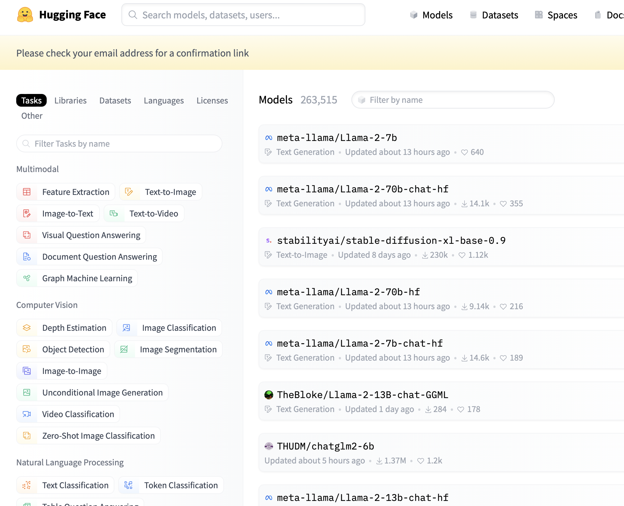Image resolution: width=624 pixels, height=506 pixels.
Task: Click the THUDM avatar icon
Action: [269, 446]
